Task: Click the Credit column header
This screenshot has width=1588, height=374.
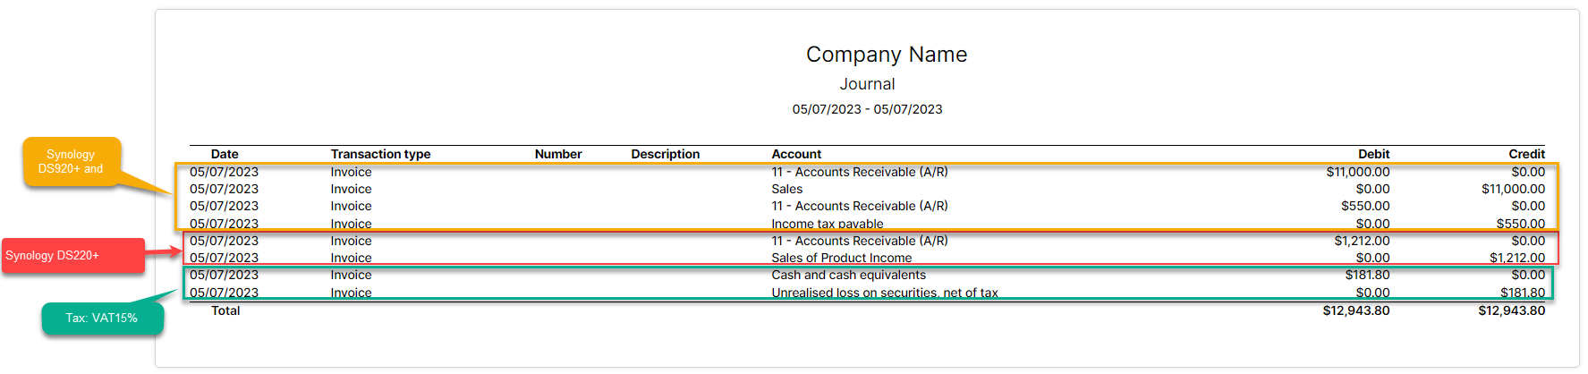Action: [x=1526, y=154]
